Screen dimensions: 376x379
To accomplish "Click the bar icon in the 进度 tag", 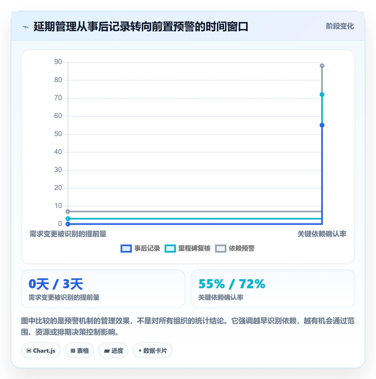I will tap(107, 351).
